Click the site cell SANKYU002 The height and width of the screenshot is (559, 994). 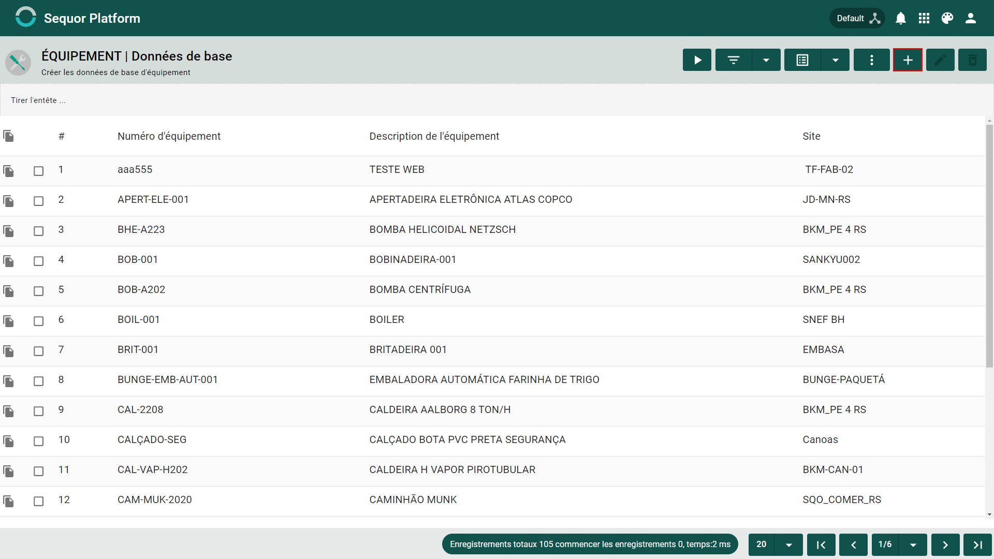coord(831,260)
